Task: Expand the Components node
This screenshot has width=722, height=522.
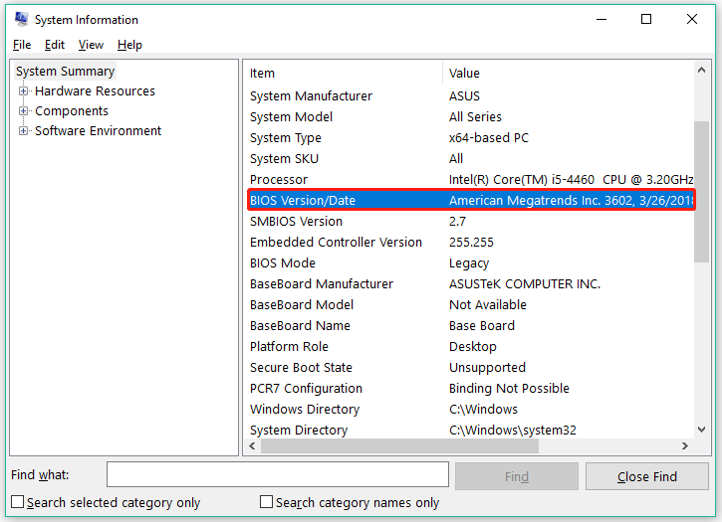Action: (23, 110)
